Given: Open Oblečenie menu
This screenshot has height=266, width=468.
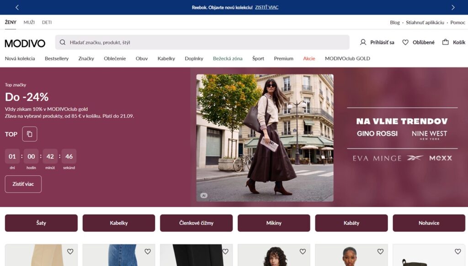Looking at the screenshot, I should [115, 58].
